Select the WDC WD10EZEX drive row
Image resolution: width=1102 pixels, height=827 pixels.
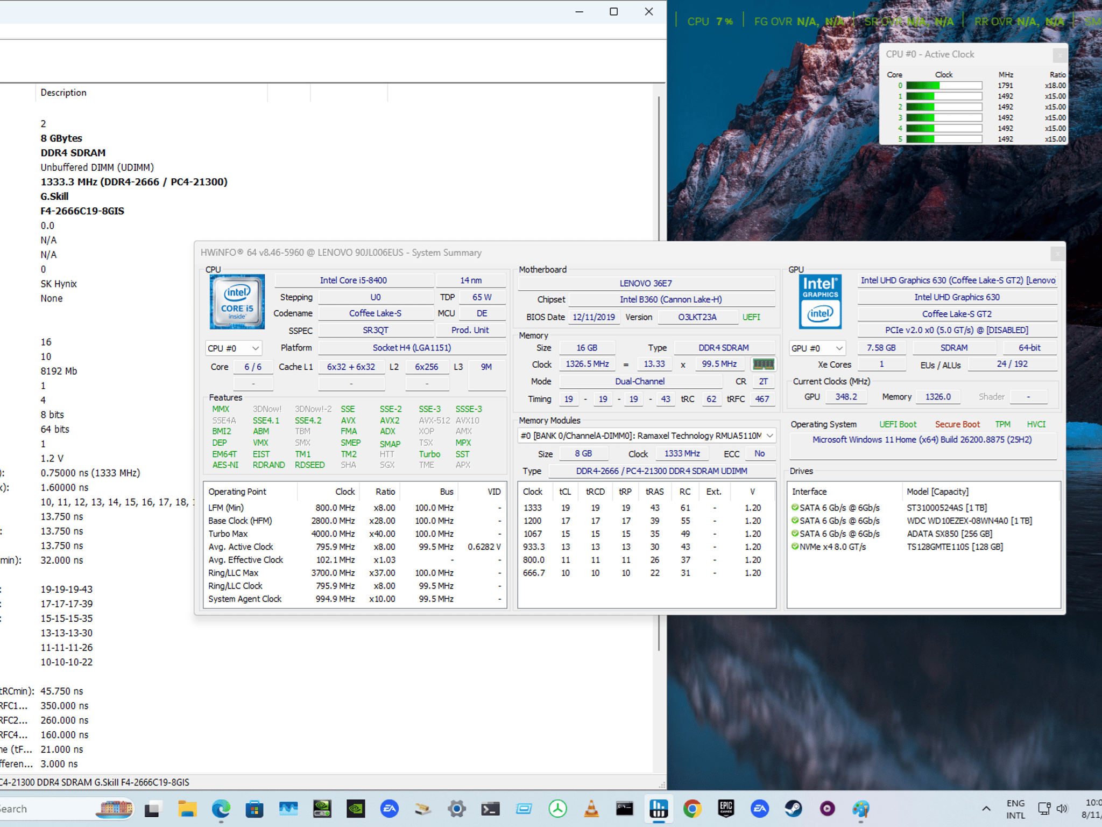(924, 521)
